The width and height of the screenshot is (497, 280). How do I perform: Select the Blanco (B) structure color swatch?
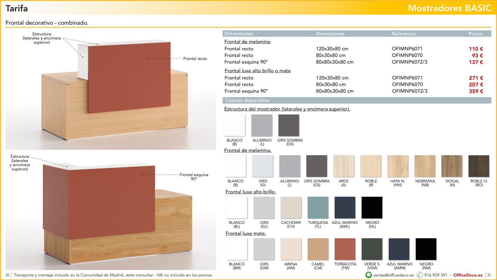click(235, 125)
